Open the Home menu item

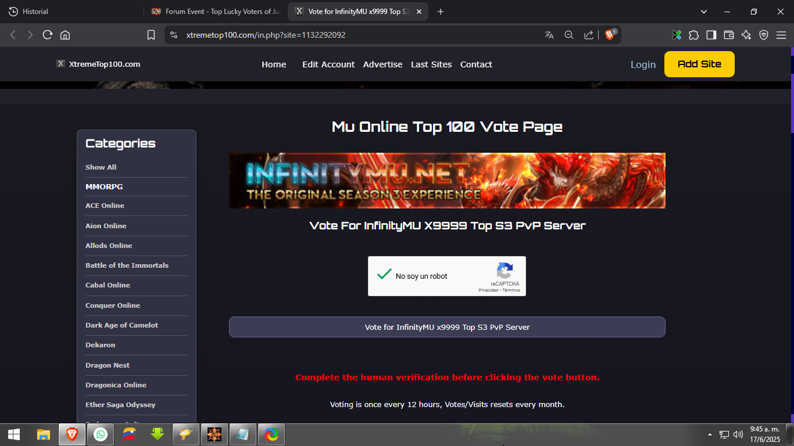(x=274, y=64)
